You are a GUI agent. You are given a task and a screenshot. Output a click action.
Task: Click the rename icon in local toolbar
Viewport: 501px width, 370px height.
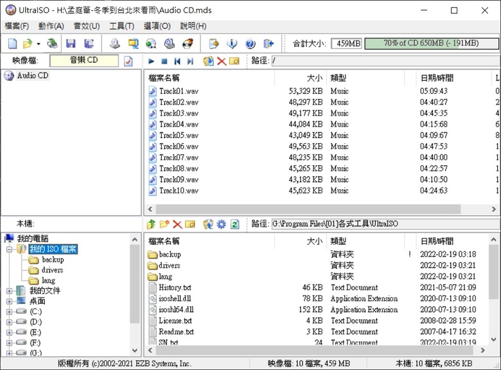pyautogui.click(x=190, y=224)
